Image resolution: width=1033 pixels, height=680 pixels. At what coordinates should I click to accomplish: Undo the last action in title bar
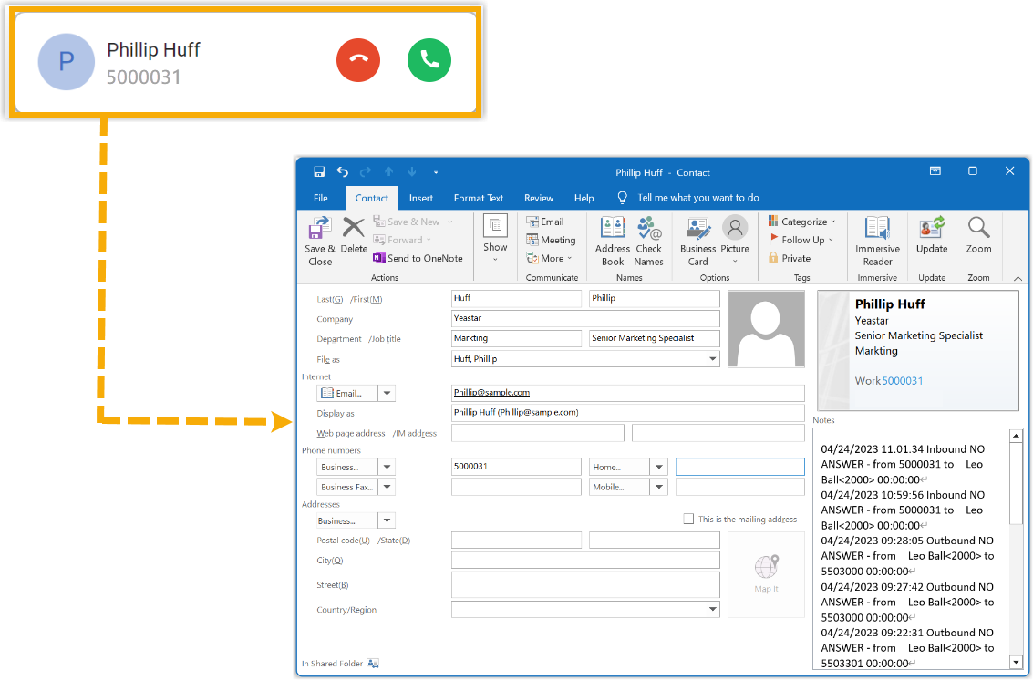(343, 172)
